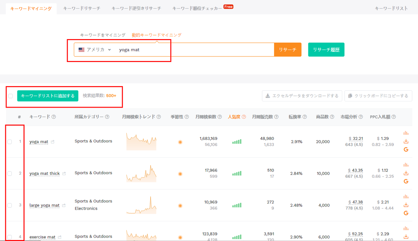Click help icon beside キーワード column header
The height and width of the screenshot is (241, 418).
tap(54, 117)
